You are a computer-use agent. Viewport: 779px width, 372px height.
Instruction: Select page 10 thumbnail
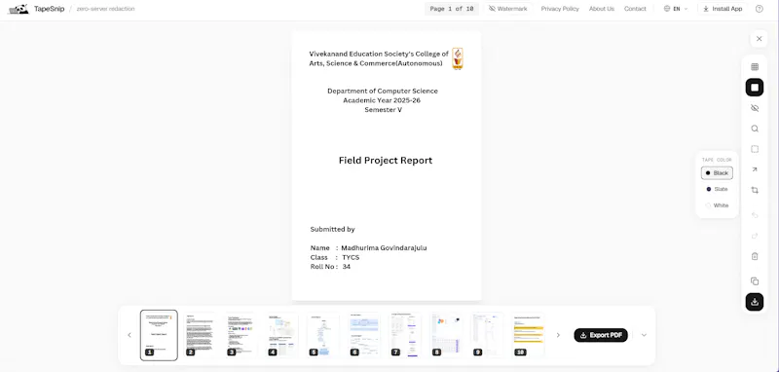[x=528, y=335]
